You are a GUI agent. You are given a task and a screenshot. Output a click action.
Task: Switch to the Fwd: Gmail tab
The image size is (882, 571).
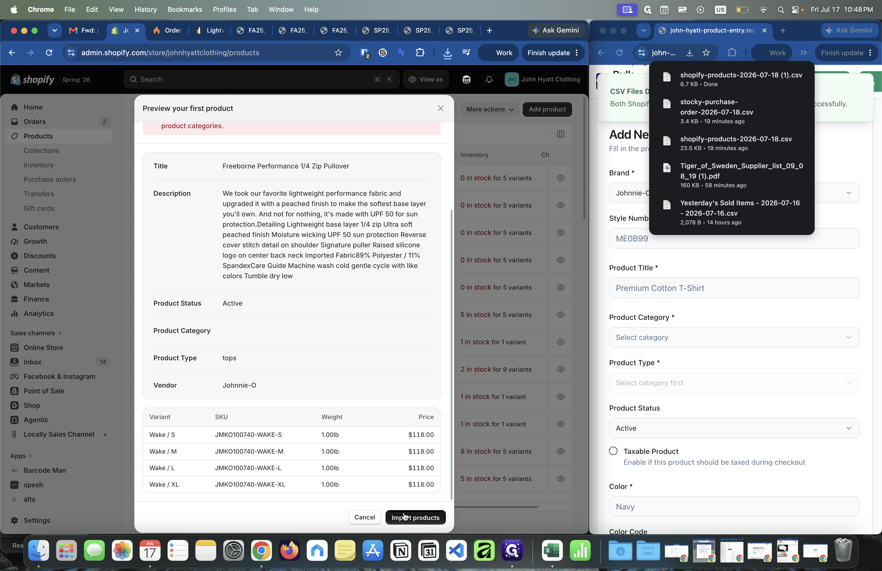[84, 30]
